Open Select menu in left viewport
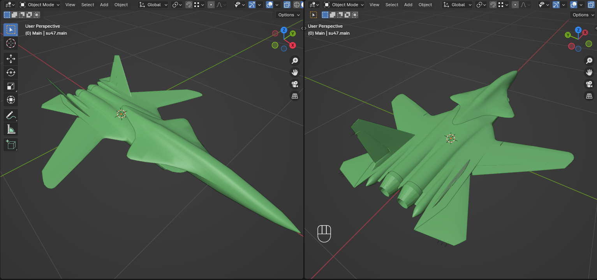 pos(88,5)
